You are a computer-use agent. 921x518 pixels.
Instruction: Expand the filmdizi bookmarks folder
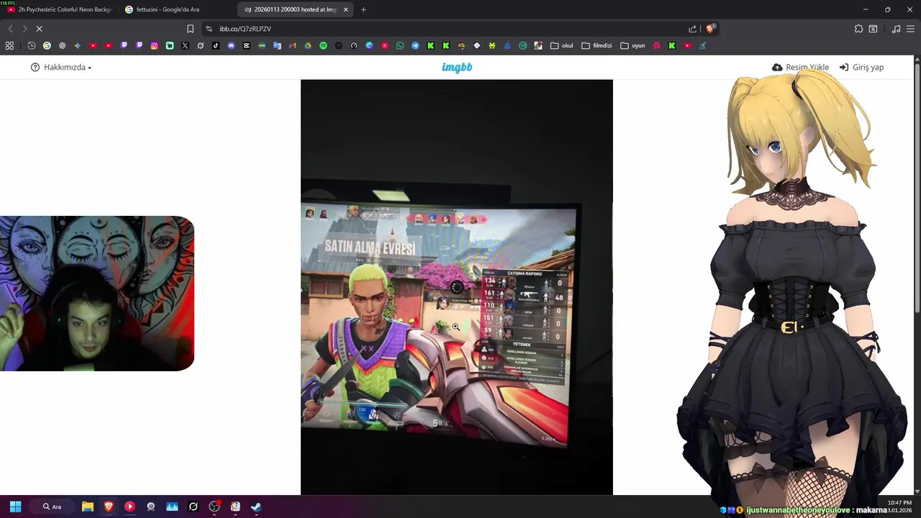click(x=596, y=45)
